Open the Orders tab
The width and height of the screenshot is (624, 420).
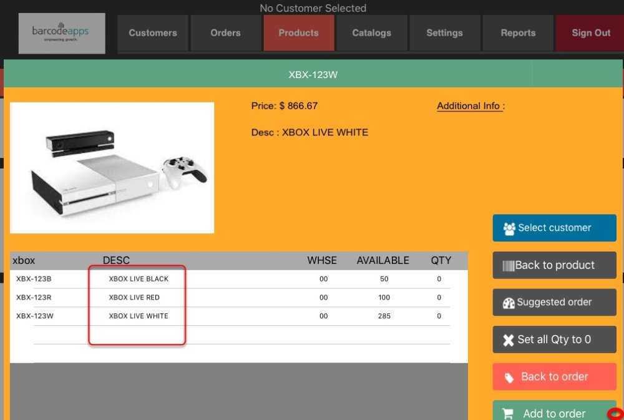point(226,32)
